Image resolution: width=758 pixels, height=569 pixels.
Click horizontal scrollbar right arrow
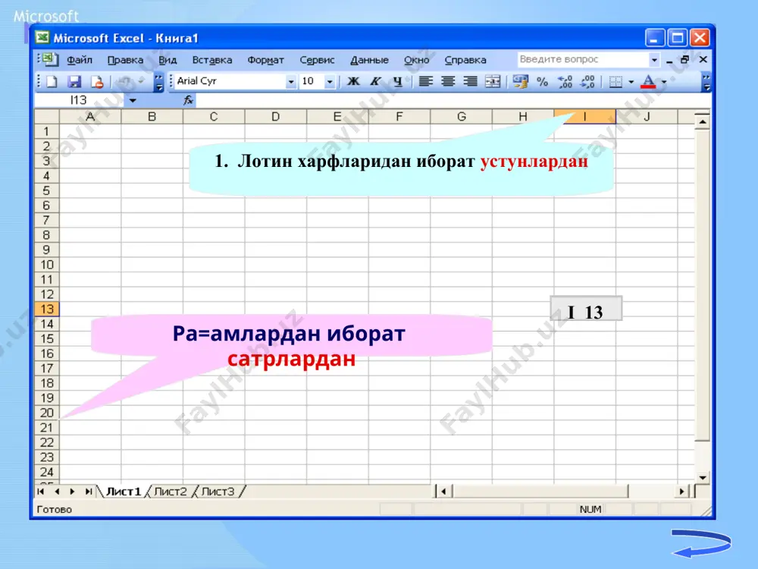pos(681,492)
